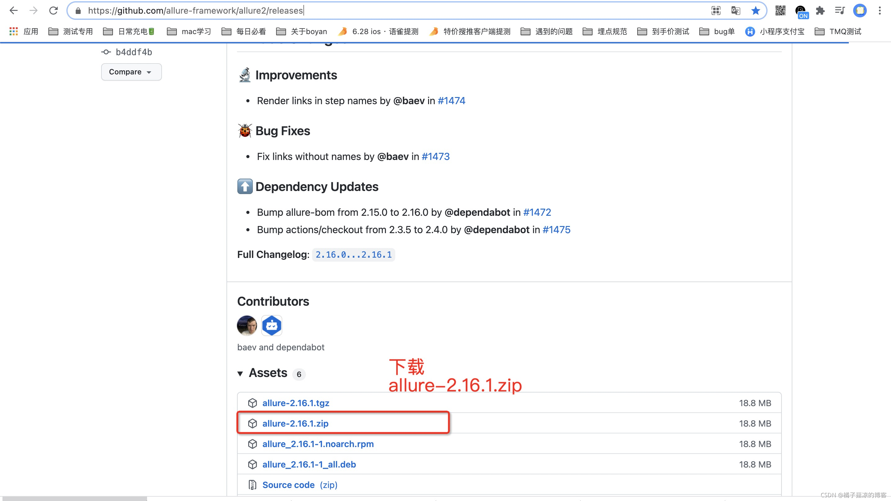Open the 遇到的问题 bookmark folder
The image size is (891, 501).
pyautogui.click(x=547, y=31)
